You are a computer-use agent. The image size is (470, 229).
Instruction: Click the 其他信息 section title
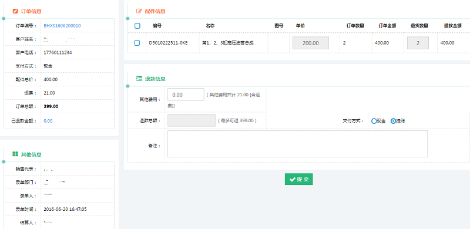[x=31, y=154]
